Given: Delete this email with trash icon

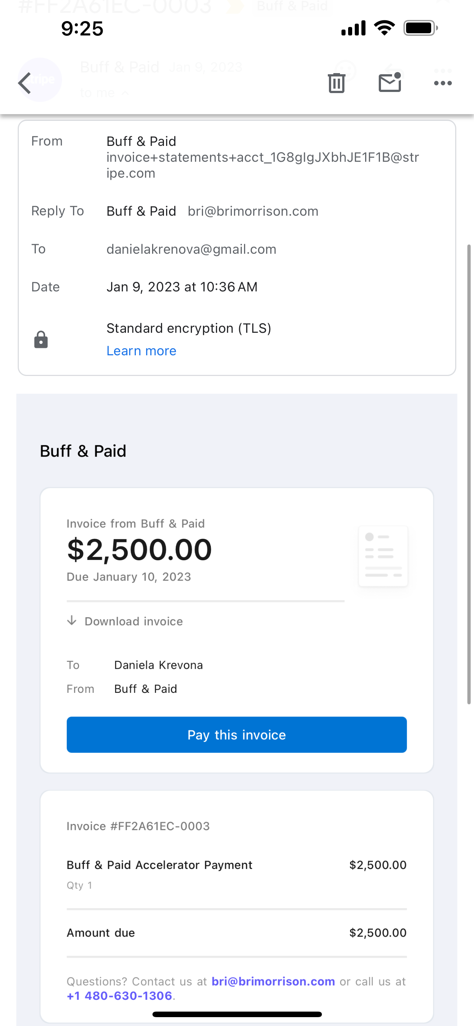Looking at the screenshot, I should point(336,83).
